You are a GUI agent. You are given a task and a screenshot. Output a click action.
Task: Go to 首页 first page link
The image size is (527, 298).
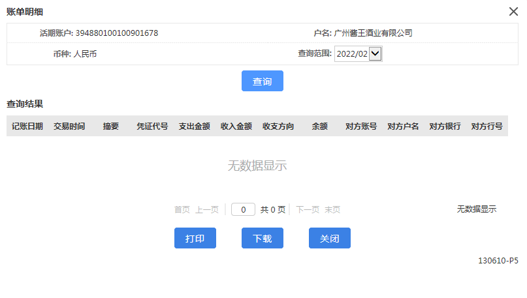pos(182,210)
